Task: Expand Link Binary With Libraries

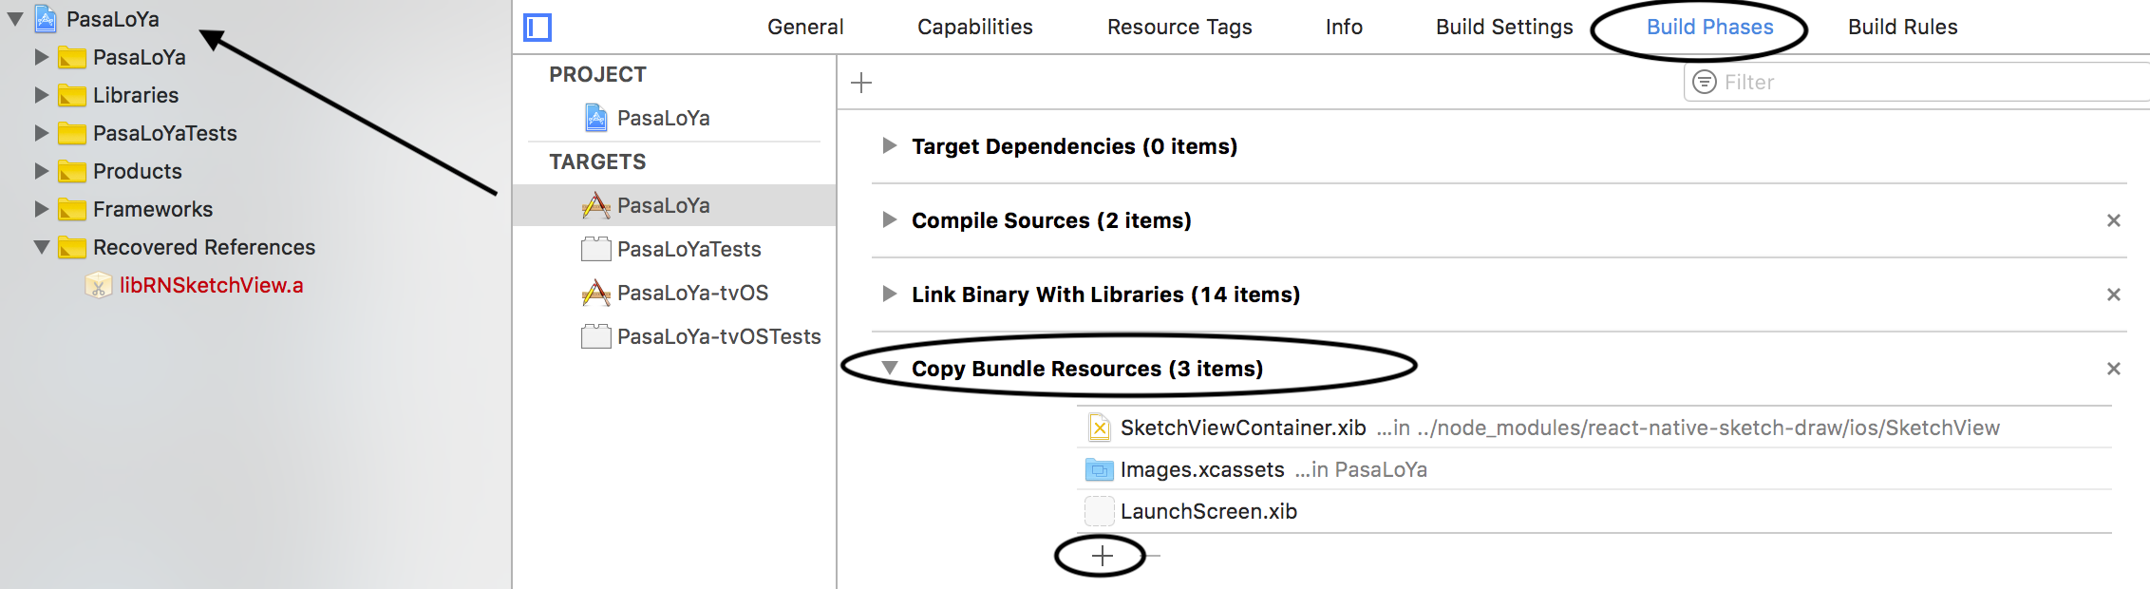Action: pyautogui.click(x=890, y=294)
